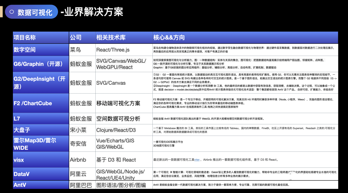This screenshot has height=193, width=348.
Task: Click the Airbnb company cell
Action: coord(82,160)
